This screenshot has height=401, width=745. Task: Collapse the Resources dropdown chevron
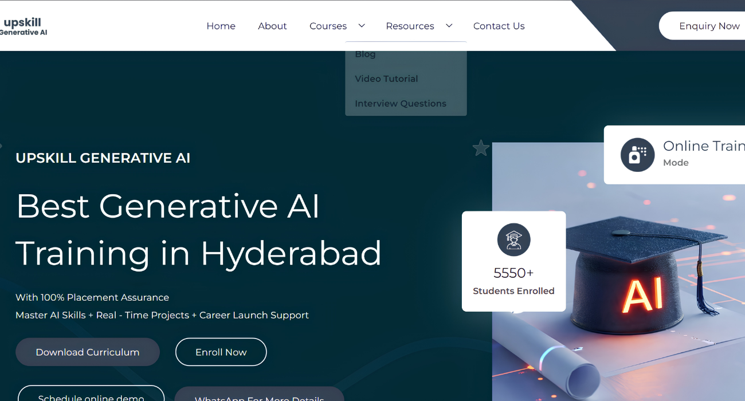(449, 26)
